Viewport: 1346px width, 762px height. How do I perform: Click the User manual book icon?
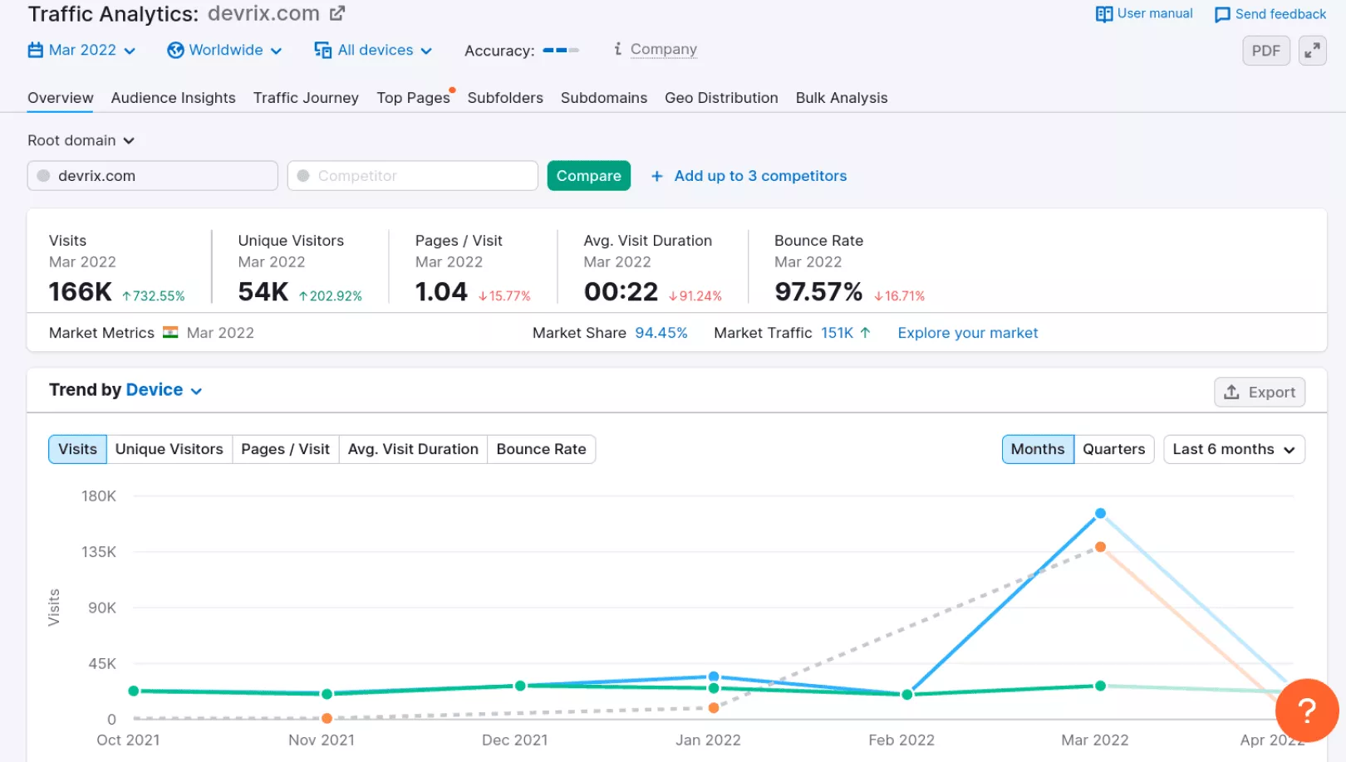[1103, 14]
